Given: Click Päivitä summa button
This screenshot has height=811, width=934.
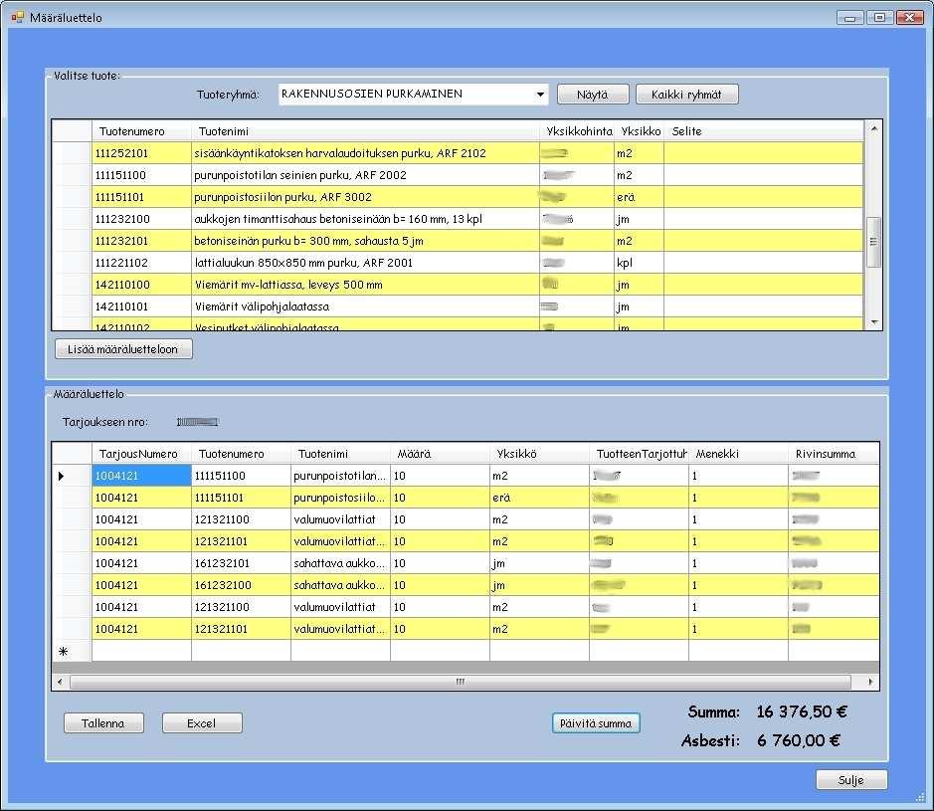Looking at the screenshot, I should pos(596,722).
